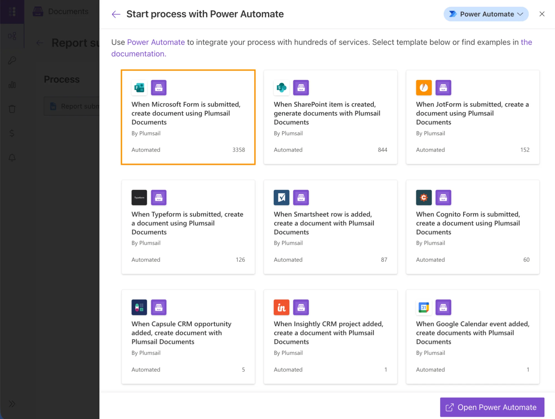This screenshot has height=419, width=555.
Task: Go back with the arrow beside Report heading
Action: [x=40, y=43]
